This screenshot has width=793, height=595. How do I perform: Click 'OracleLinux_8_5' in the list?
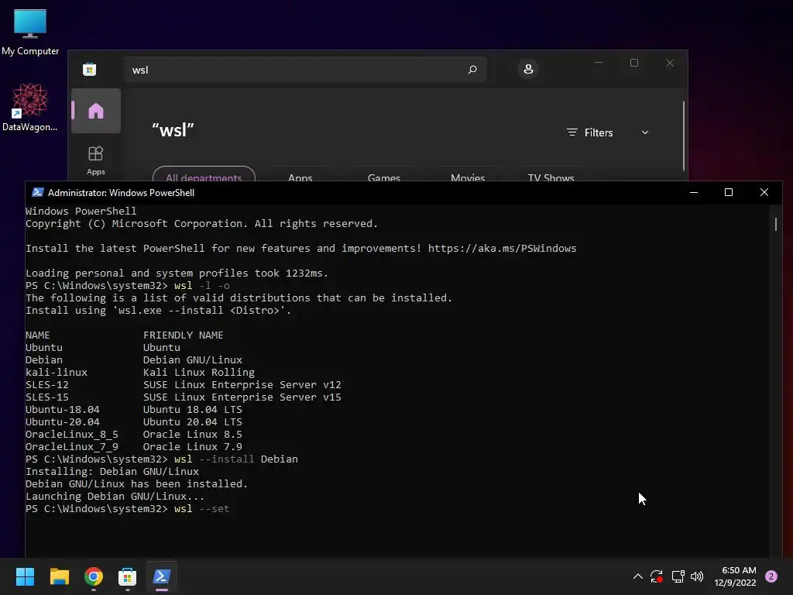pos(72,434)
